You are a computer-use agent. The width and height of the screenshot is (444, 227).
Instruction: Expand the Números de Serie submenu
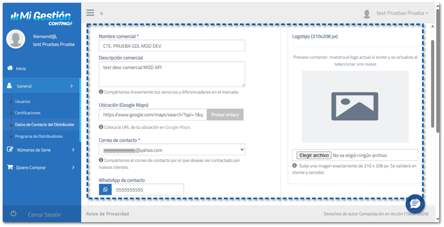click(x=73, y=150)
